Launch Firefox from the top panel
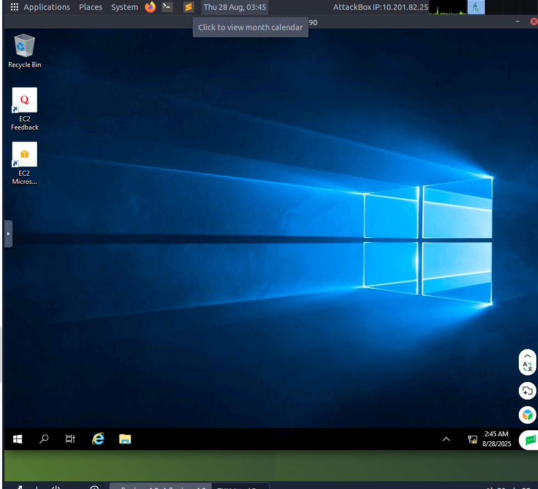Image resolution: width=538 pixels, height=489 pixels. tap(150, 7)
